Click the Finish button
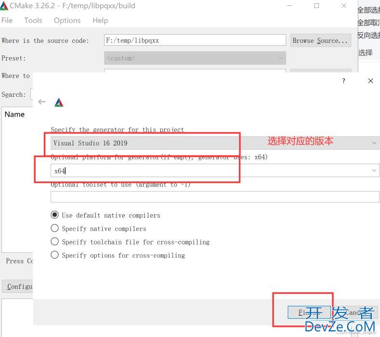Screen dimensions: 380x337 [x=309, y=312]
